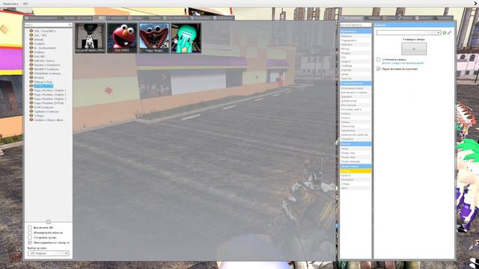This screenshot has height=269, width=479.
Task: Uncheck the 'Переключение по нажатию' checkbox
Action: coord(379,69)
